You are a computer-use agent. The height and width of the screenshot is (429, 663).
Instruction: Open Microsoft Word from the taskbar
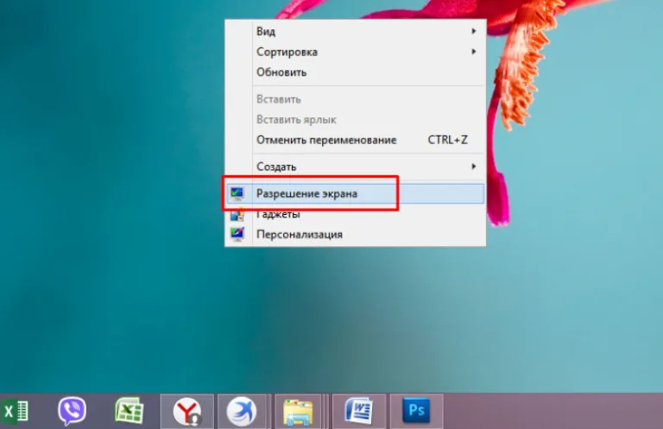click(359, 411)
